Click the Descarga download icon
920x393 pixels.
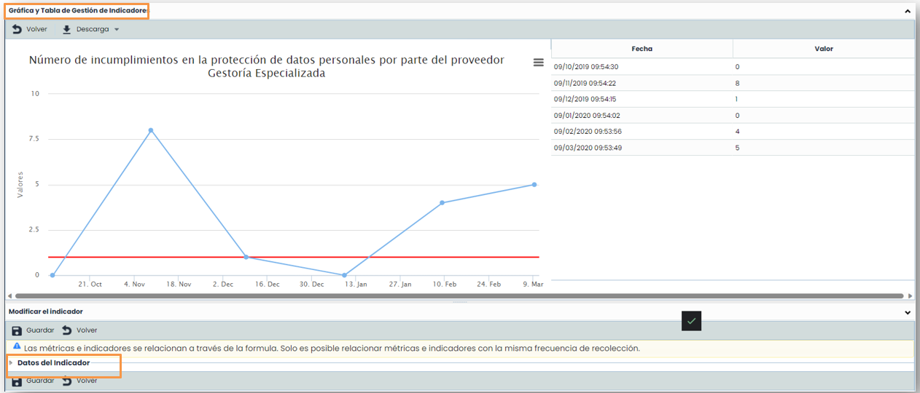point(67,29)
